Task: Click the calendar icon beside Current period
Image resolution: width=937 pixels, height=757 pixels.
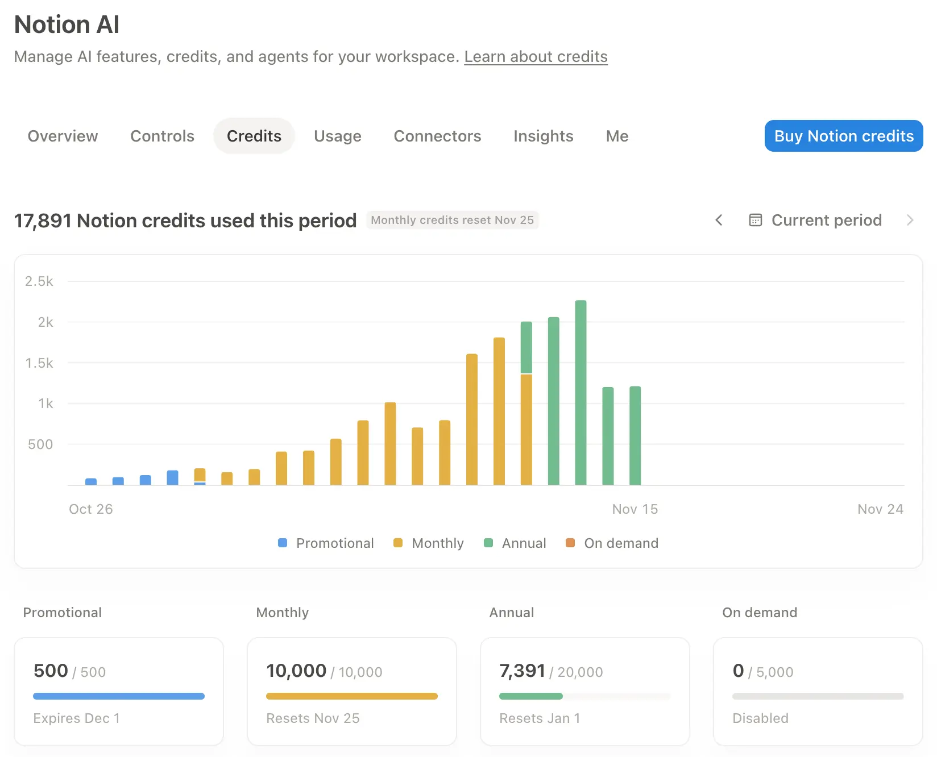Action: (755, 220)
